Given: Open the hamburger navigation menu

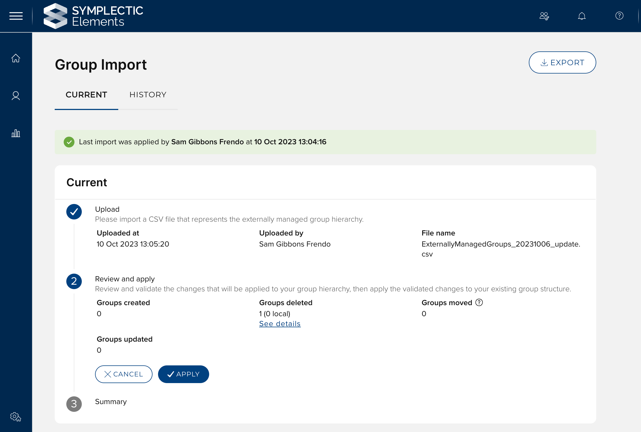Looking at the screenshot, I should click(16, 16).
